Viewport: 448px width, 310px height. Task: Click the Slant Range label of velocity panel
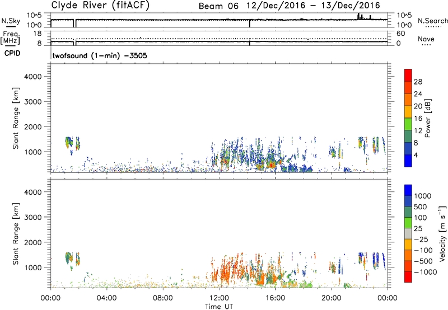pos(16,234)
